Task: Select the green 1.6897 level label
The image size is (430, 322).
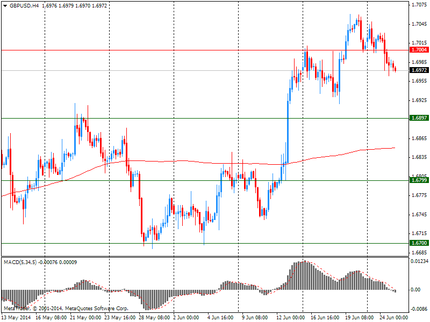Action: (419, 118)
